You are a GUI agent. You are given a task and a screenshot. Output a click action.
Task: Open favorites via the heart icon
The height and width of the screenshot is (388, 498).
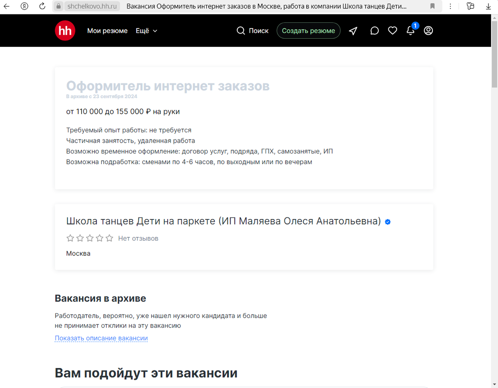click(x=393, y=31)
